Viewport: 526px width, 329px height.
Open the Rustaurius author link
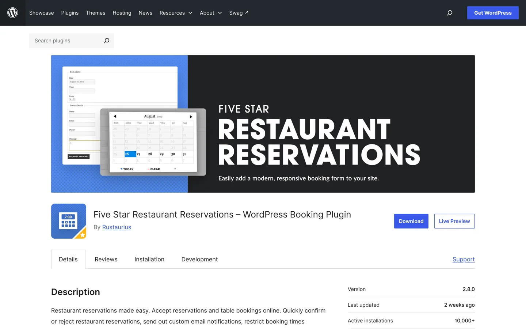point(117,227)
